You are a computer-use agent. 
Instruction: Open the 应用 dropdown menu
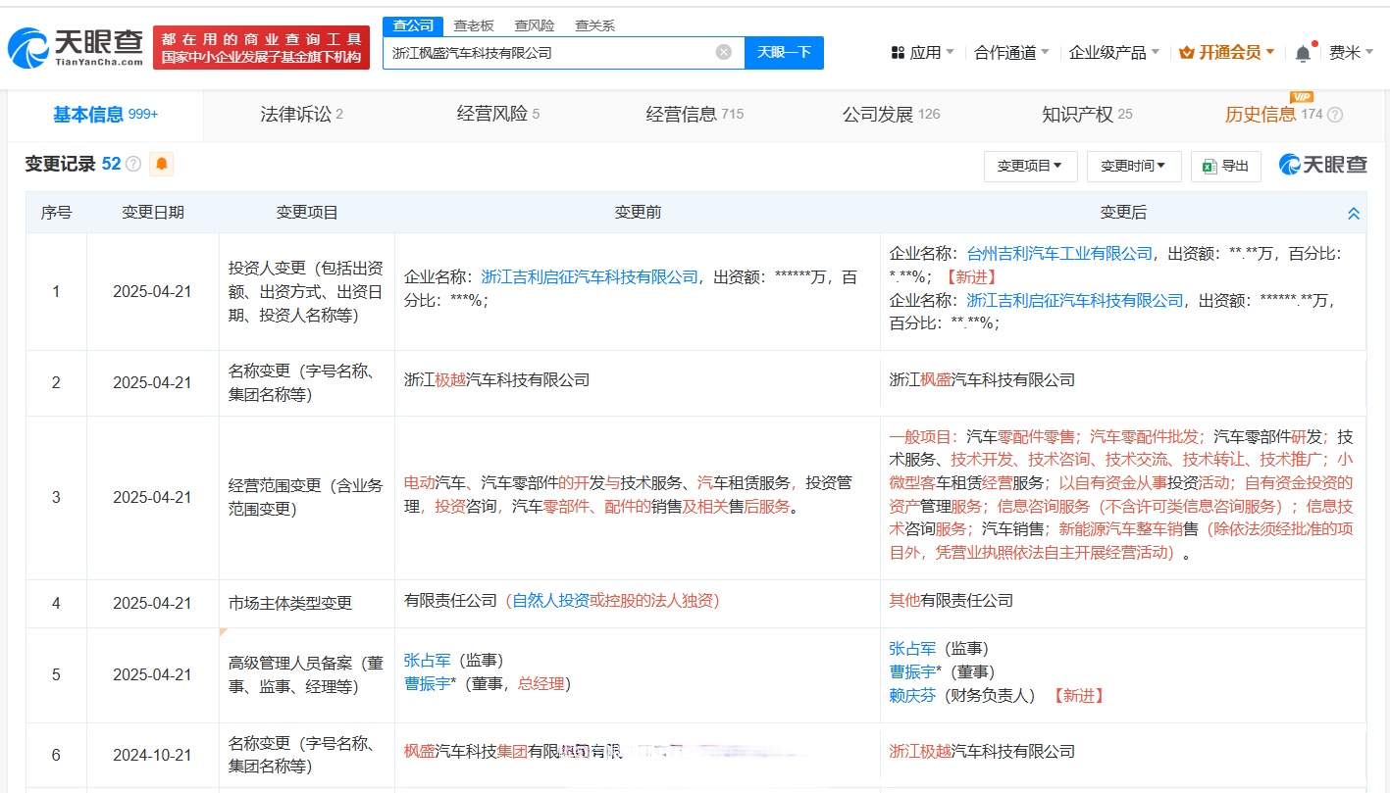click(923, 52)
